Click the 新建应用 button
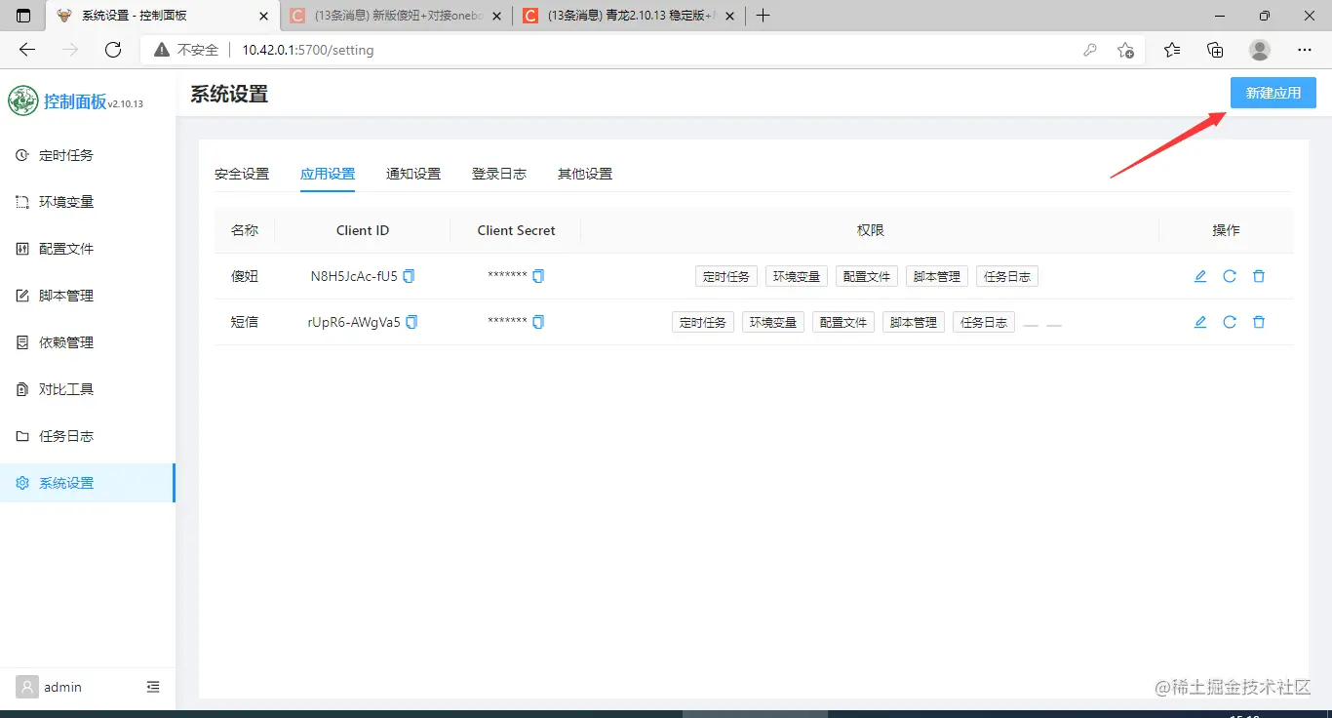1332x718 pixels. pyautogui.click(x=1273, y=92)
